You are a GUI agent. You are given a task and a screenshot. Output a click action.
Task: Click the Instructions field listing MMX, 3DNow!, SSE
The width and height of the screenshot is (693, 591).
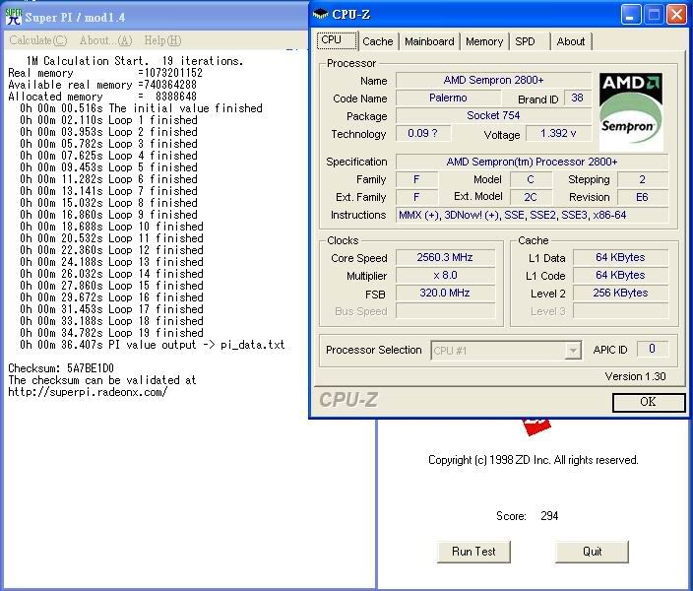click(532, 215)
